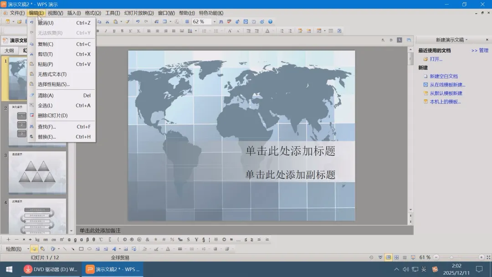Viewport: 492px width, 277px height.
Task: Click the 从在线模板新建... link
Action: [447, 85]
